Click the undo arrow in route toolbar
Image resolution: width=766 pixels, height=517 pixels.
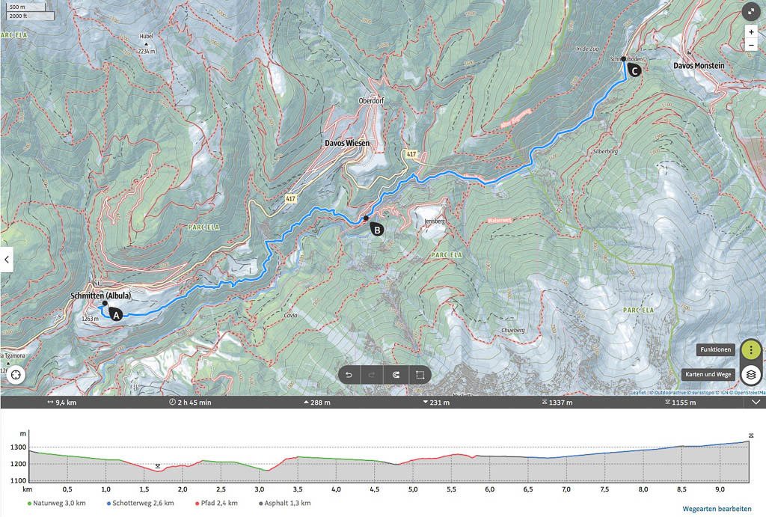[349, 375]
